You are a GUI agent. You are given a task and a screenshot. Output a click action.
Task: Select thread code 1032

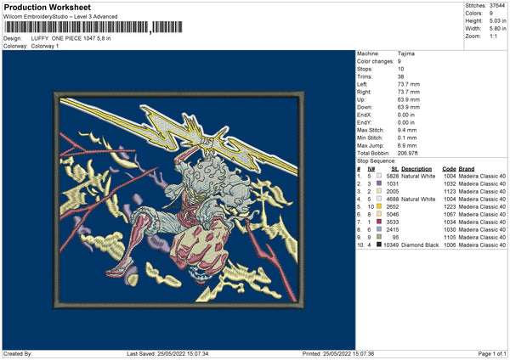click(x=450, y=184)
